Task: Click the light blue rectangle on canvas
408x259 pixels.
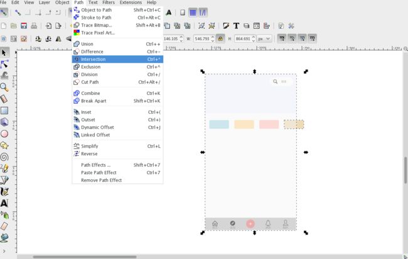Action: (219, 124)
